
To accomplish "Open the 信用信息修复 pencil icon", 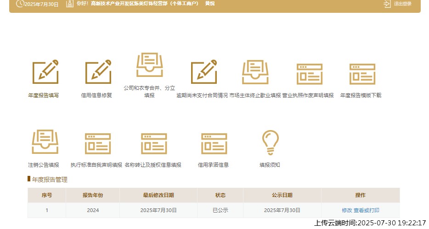I will (98, 72).
